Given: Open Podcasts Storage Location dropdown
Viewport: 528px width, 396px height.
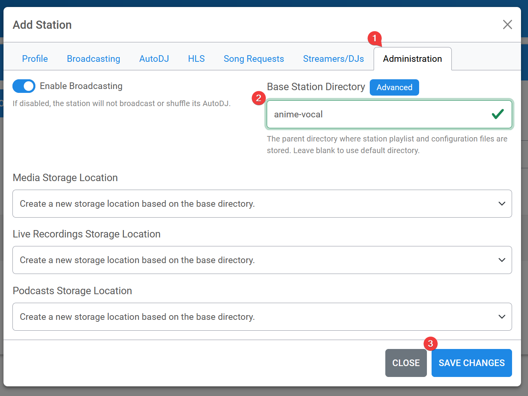Looking at the screenshot, I should pyautogui.click(x=262, y=317).
